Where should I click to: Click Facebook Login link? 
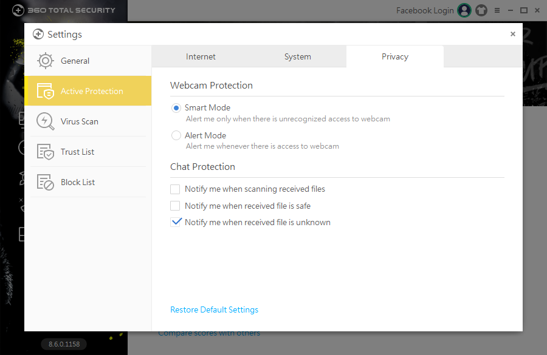click(x=425, y=10)
